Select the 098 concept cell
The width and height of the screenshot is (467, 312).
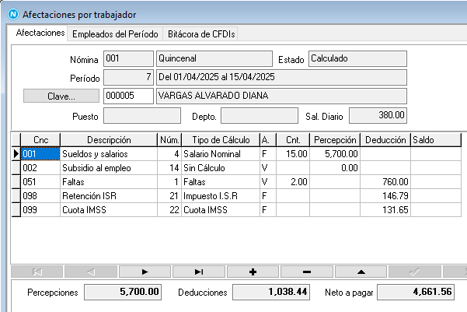tap(40, 196)
